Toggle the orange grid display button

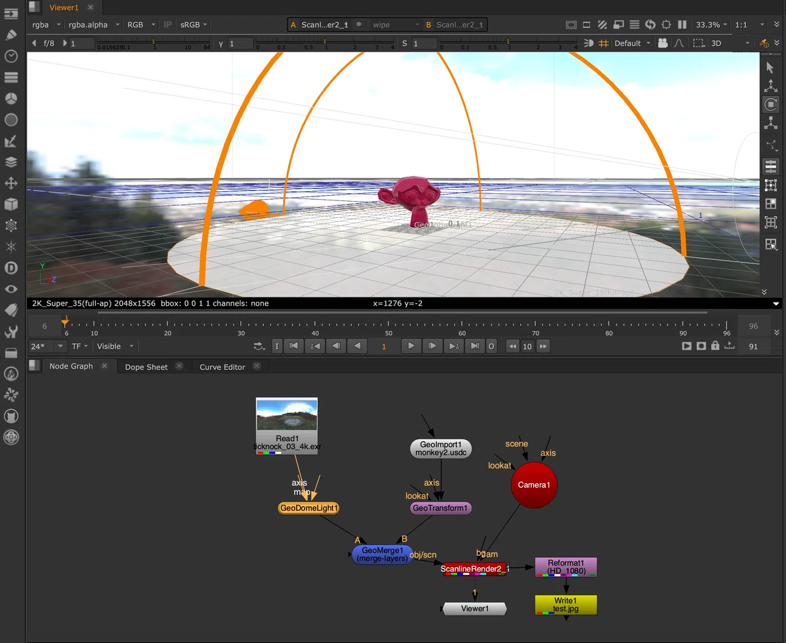coord(604,43)
